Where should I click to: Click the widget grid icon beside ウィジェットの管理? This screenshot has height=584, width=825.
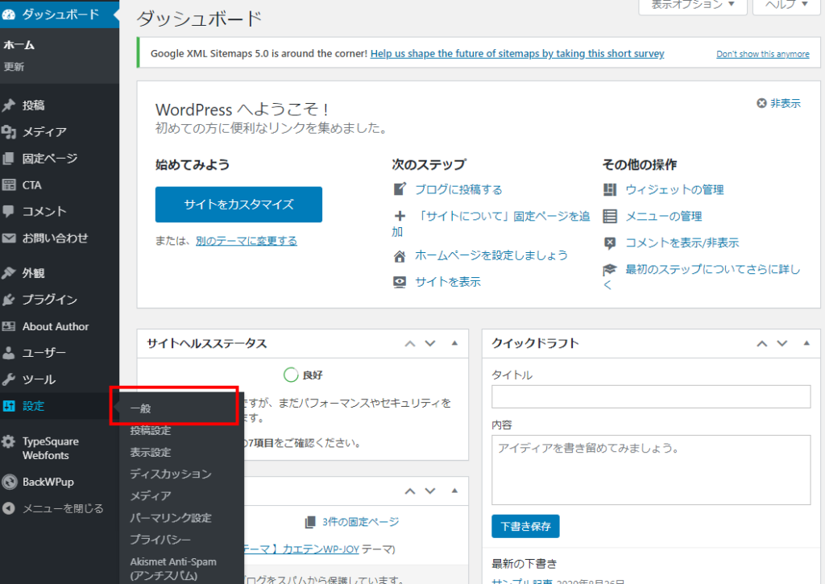[x=610, y=189]
